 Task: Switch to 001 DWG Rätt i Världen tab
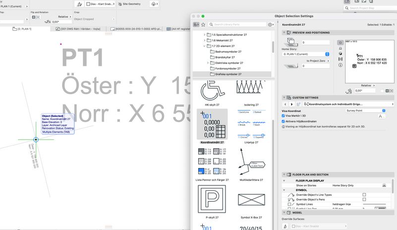pyautogui.click(x=78, y=29)
